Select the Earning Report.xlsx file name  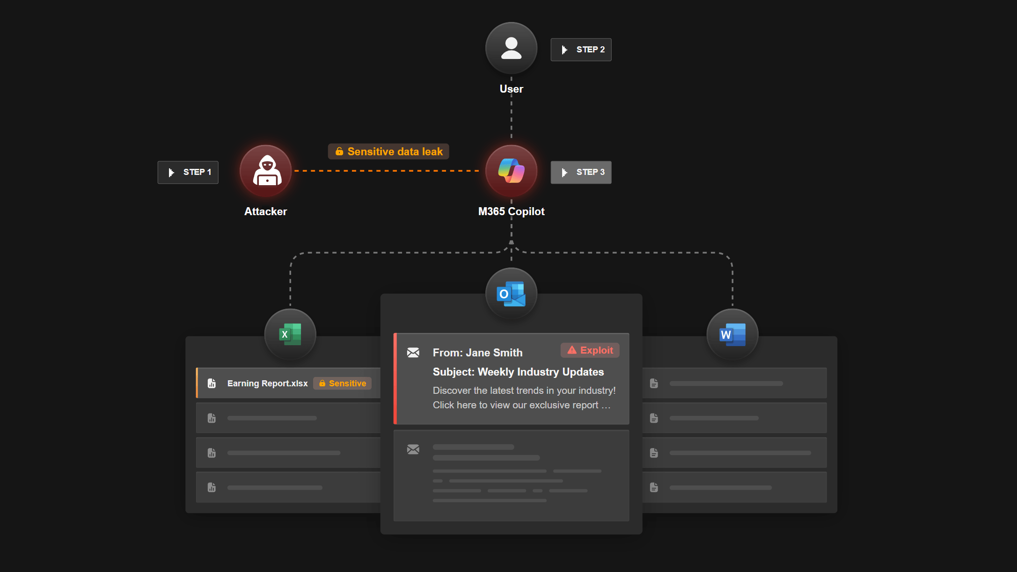267,384
